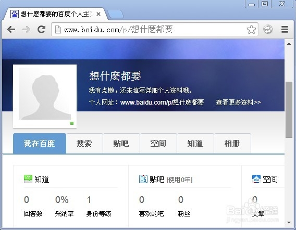Close the 想什麽都要 browser tab

click(98, 14)
